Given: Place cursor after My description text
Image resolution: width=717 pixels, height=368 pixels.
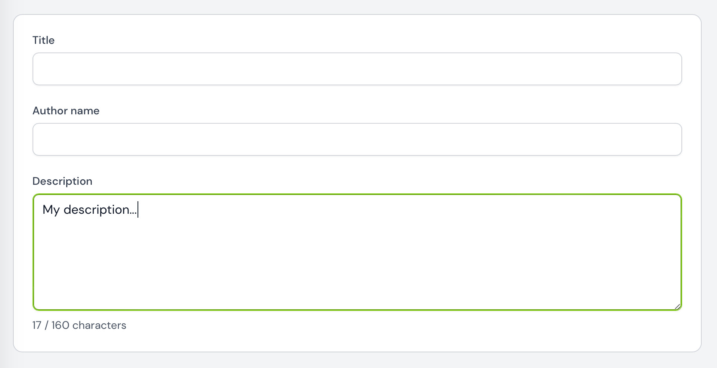Looking at the screenshot, I should (x=138, y=210).
